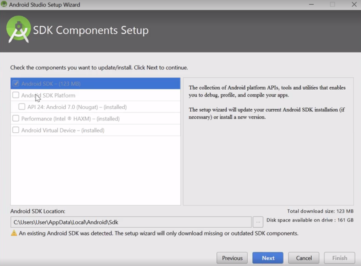
Task: Open SDK location browse button with ellipsis
Action: tap(258, 222)
